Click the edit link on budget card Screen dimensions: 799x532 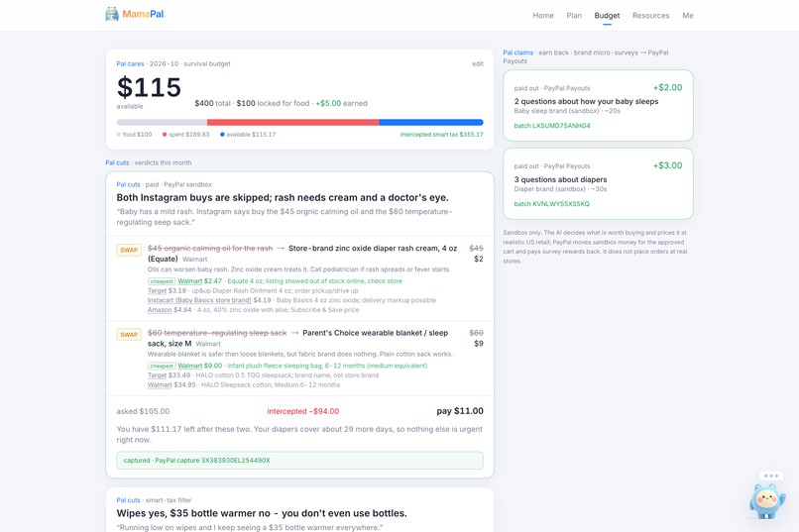pos(478,63)
